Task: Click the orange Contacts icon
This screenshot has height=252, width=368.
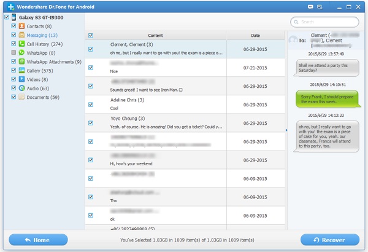Action: pyautogui.click(x=21, y=26)
